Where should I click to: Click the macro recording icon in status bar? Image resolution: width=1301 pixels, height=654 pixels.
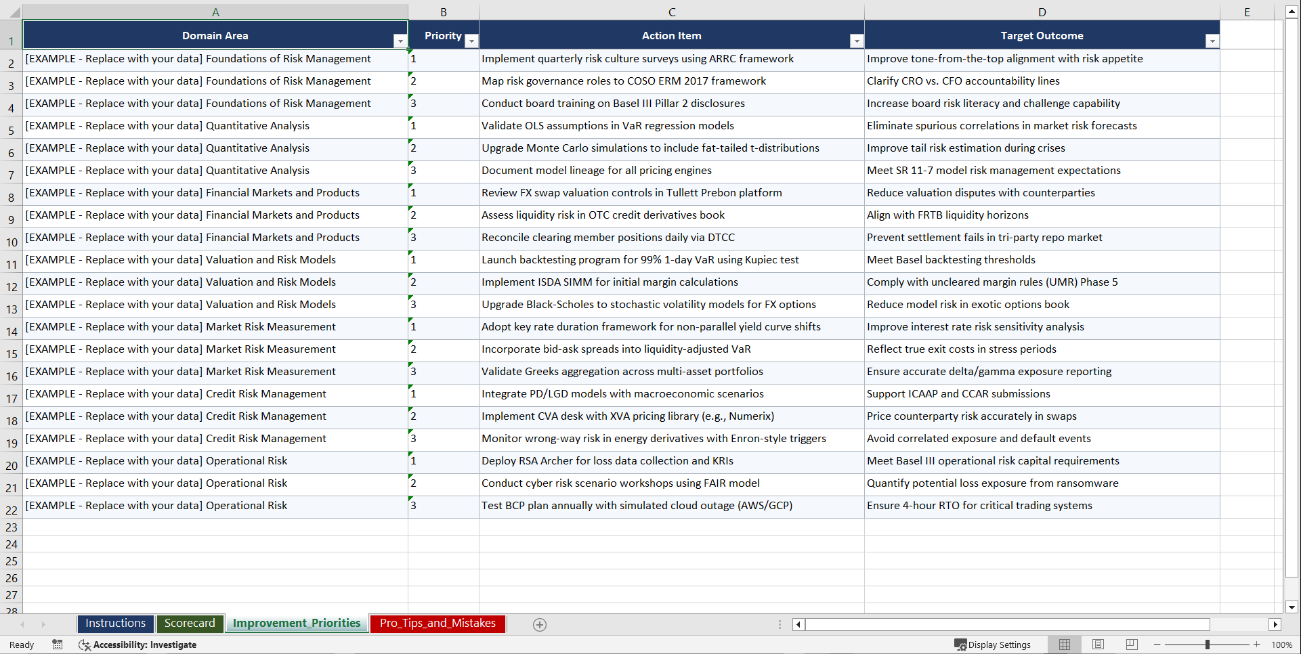coord(58,645)
